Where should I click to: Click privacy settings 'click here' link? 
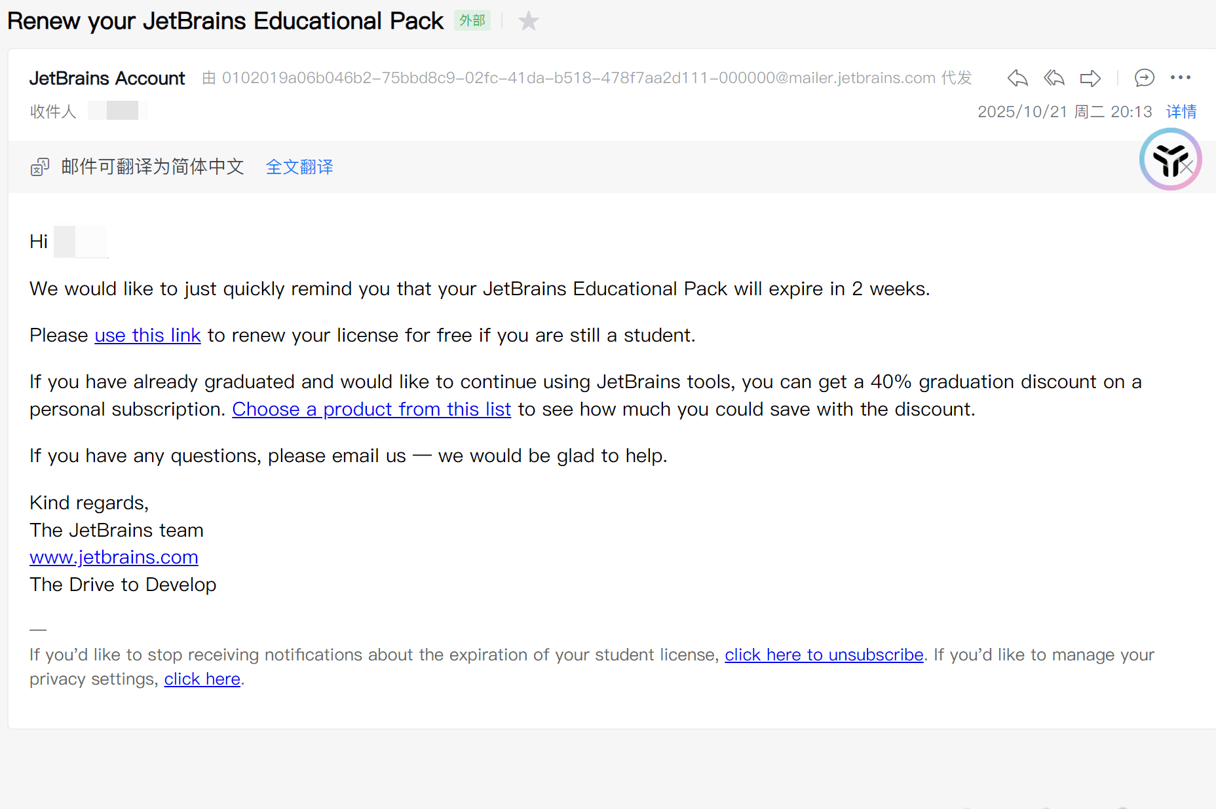coord(202,679)
